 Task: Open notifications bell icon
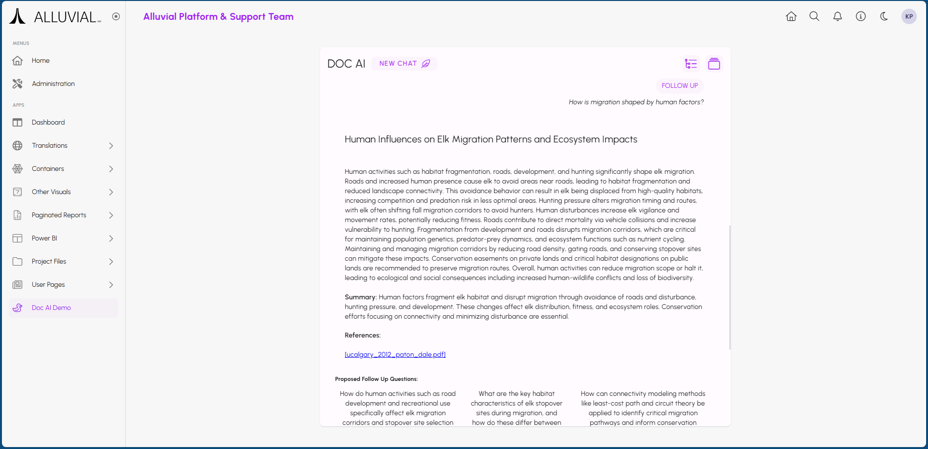click(x=838, y=16)
